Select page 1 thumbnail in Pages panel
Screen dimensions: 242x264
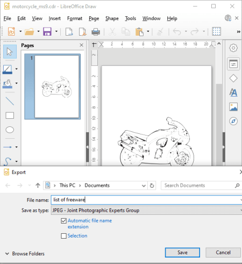point(52,86)
